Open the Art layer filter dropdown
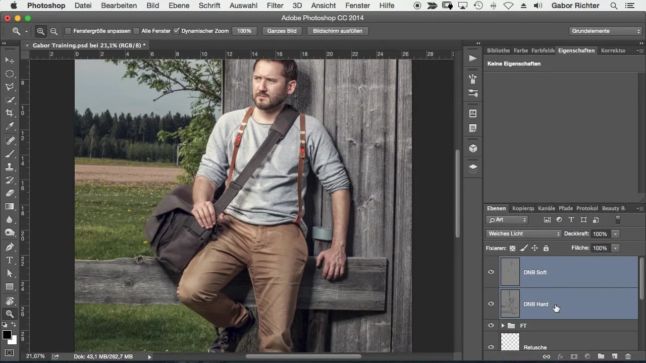The width and height of the screenshot is (646, 363). (x=507, y=220)
